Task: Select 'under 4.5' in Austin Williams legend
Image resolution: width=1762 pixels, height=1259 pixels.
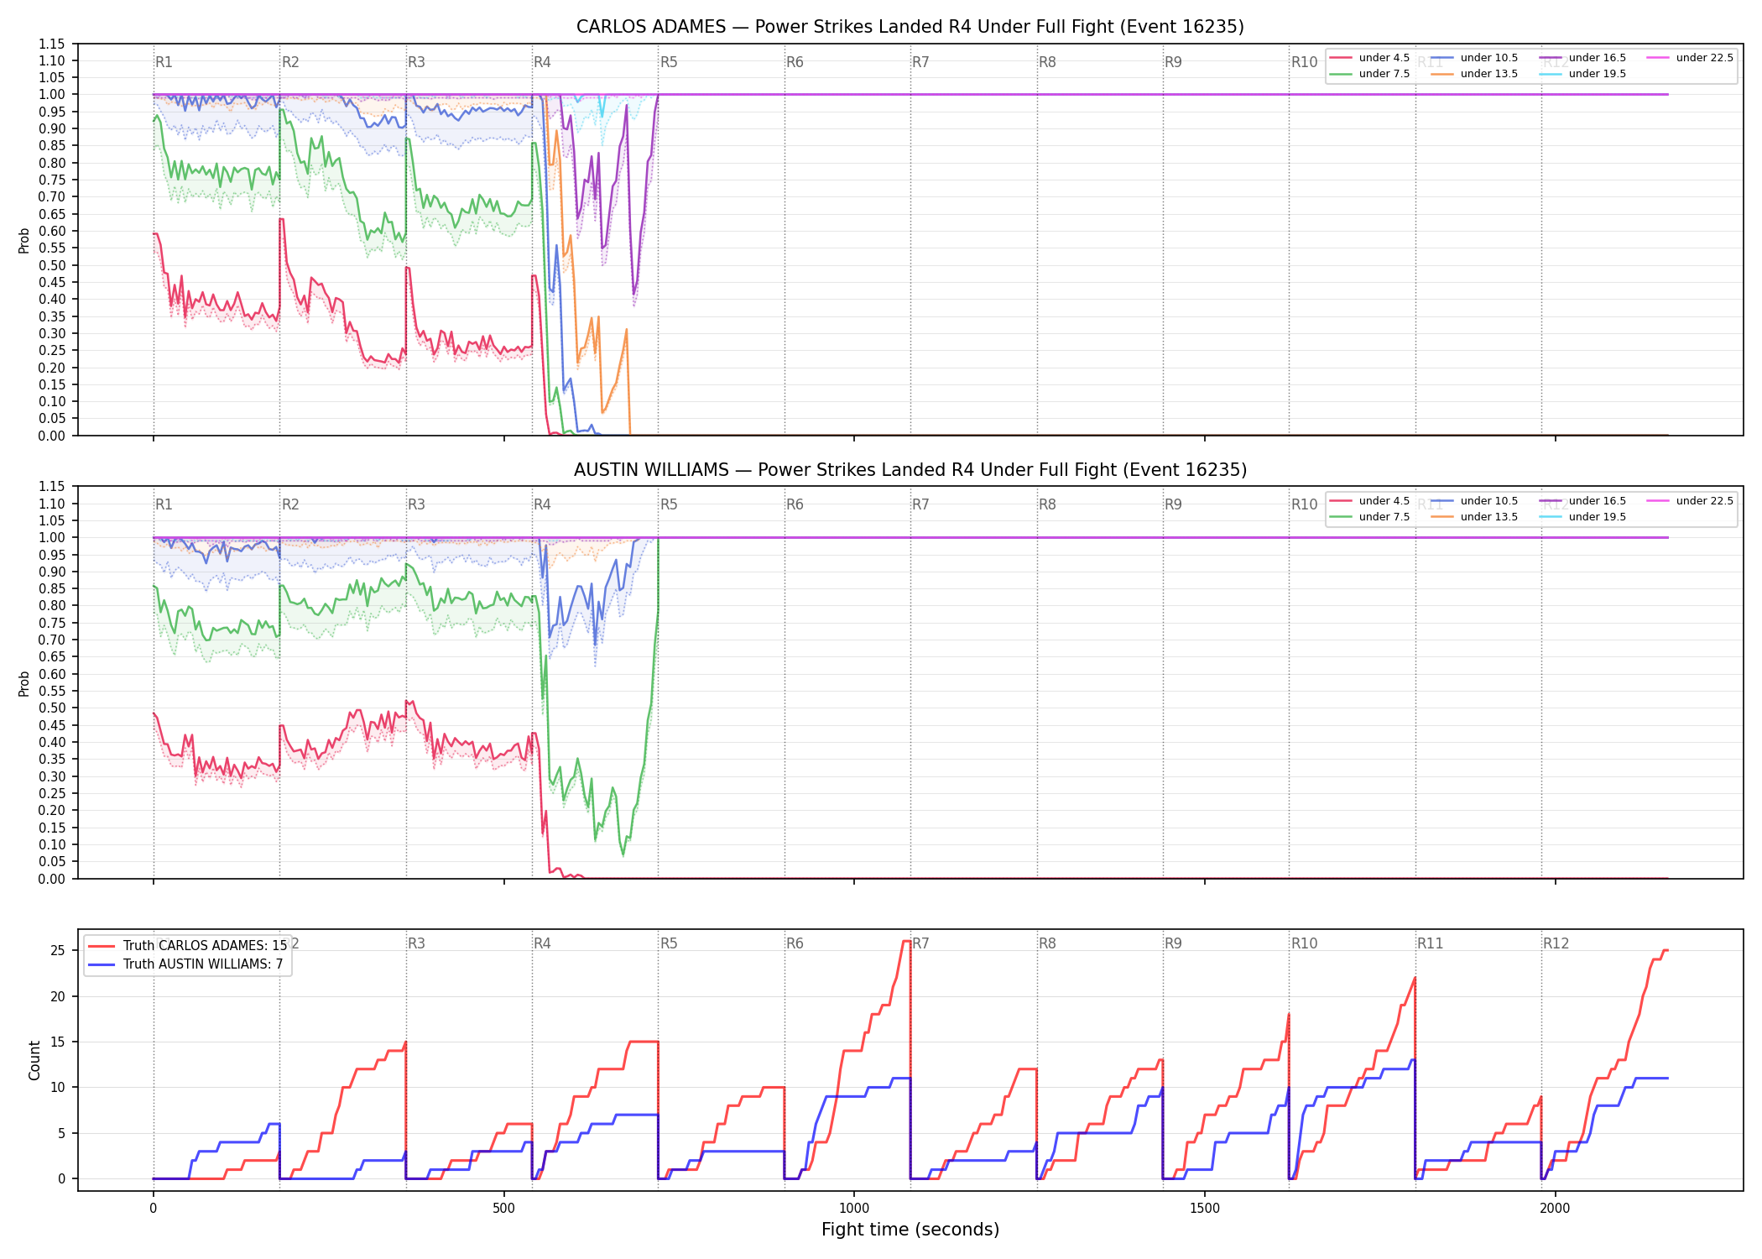Action: tap(1370, 501)
